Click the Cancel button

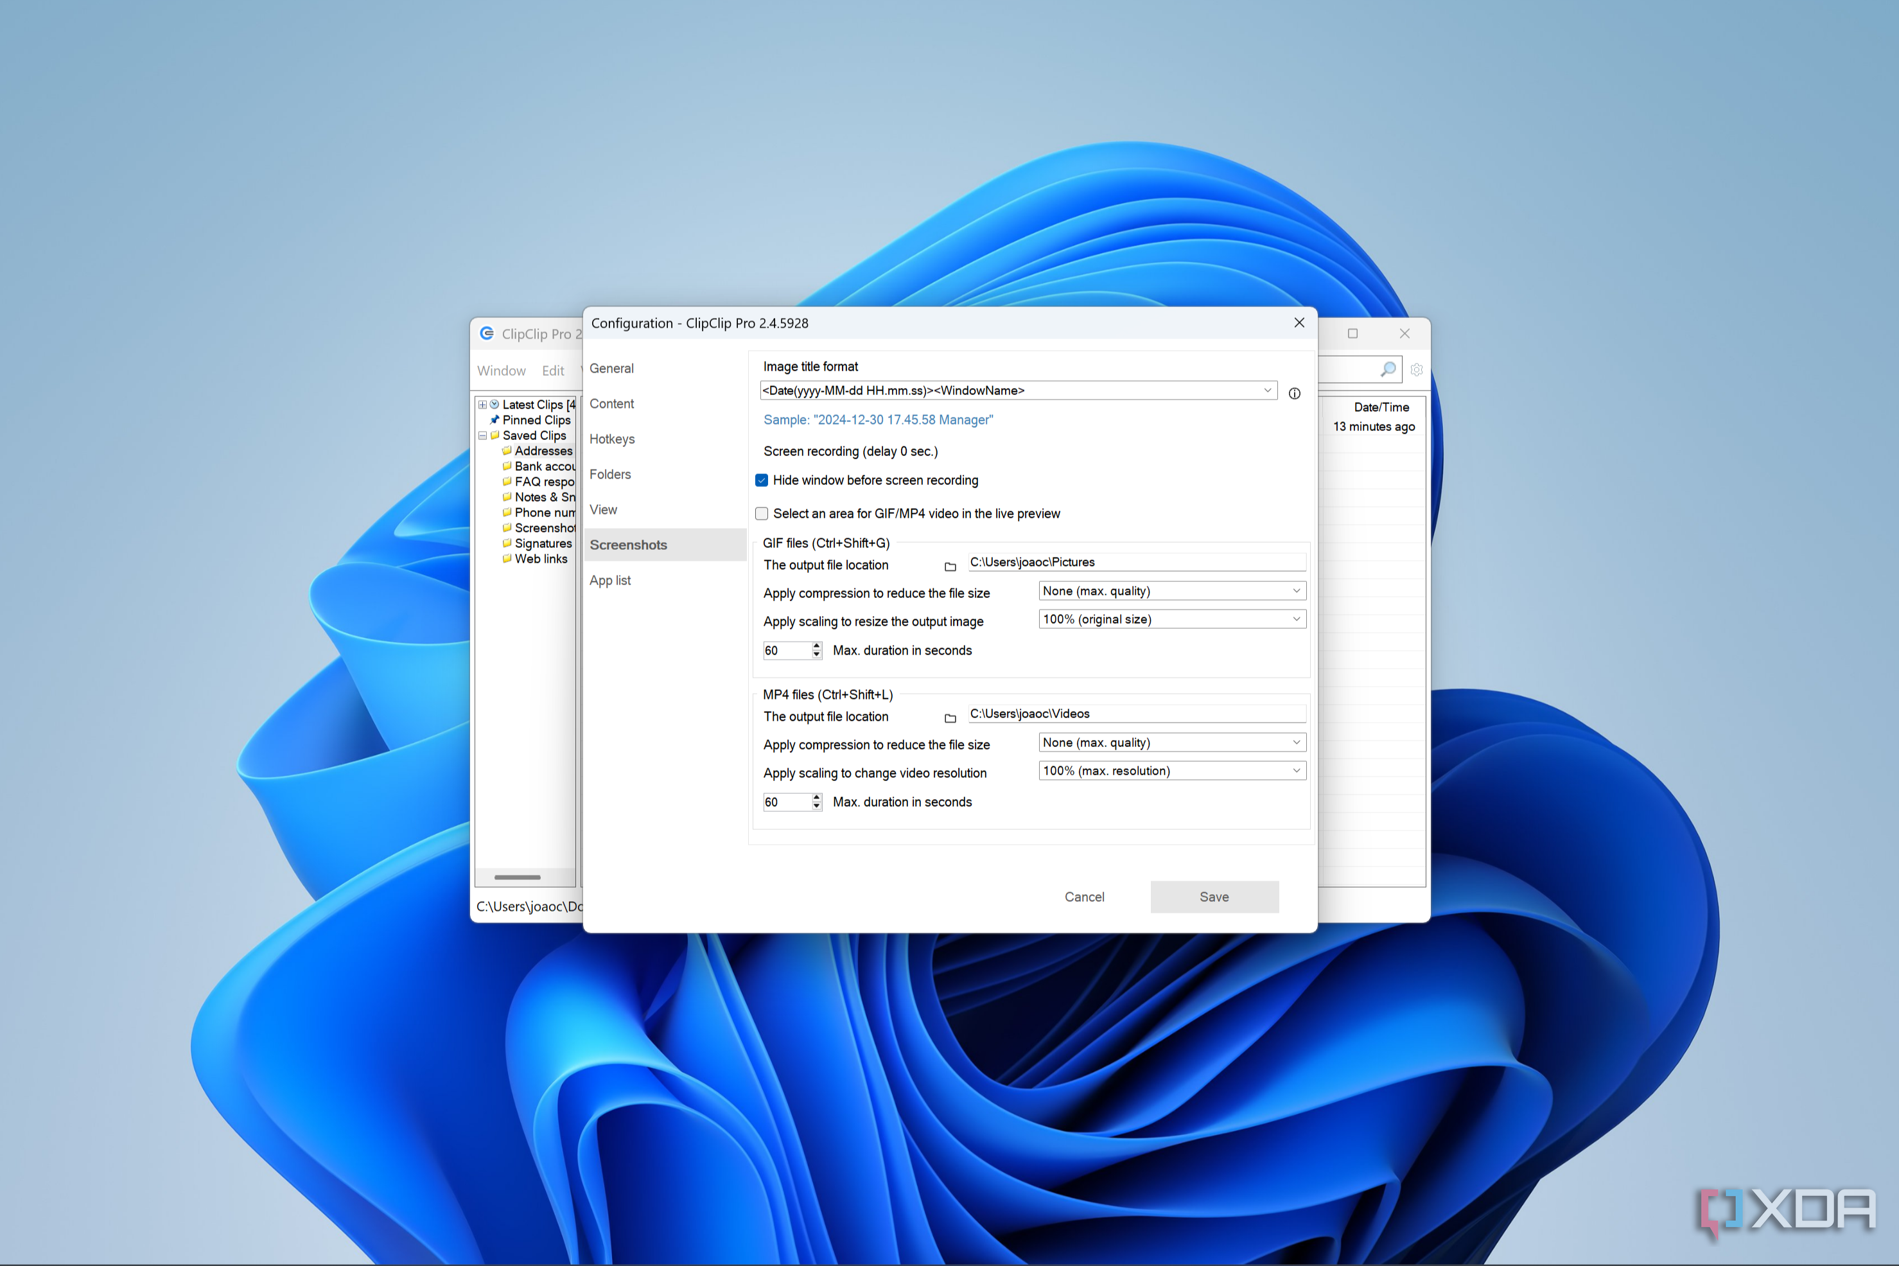pyautogui.click(x=1084, y=897)
